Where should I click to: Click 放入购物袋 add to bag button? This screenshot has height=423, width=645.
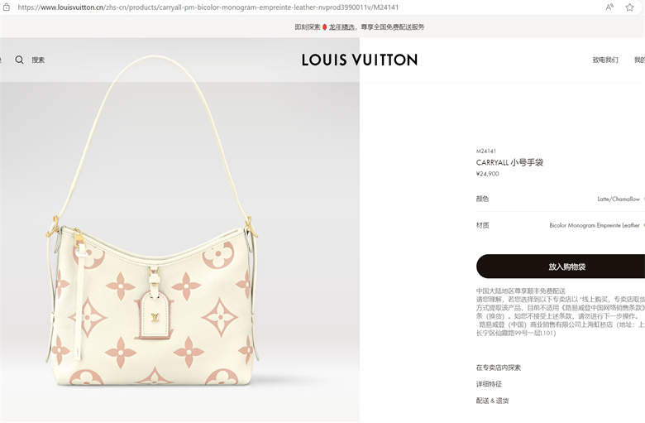pos(561,267)
